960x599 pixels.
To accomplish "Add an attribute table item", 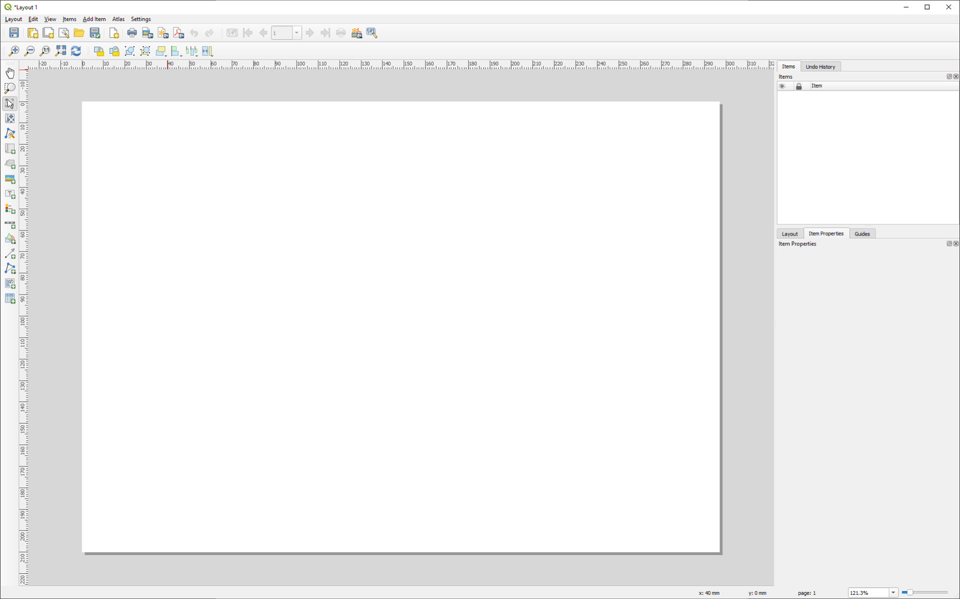I will (x=10, y=298).
